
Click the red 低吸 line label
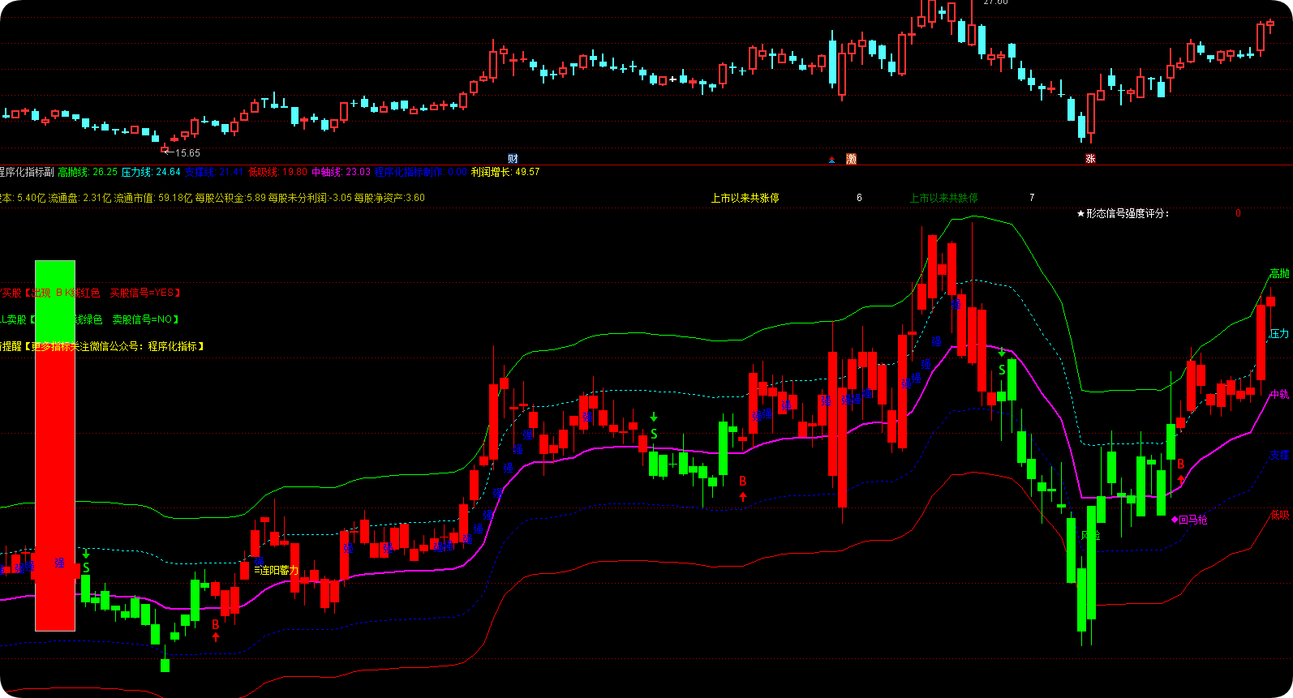tap(1280, 516)
